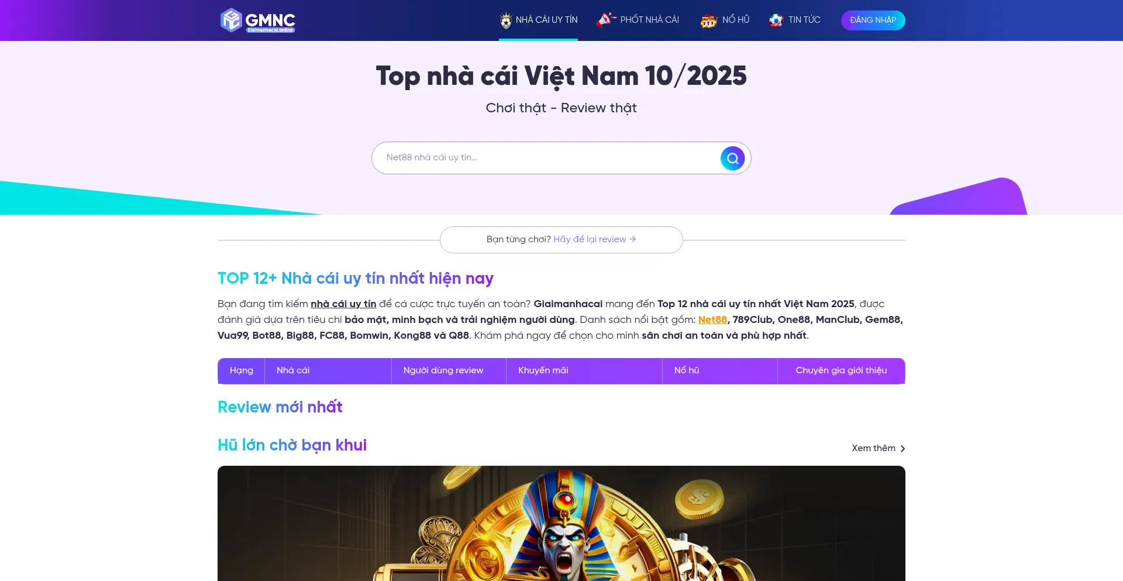This screenshot has height=581, width=1123.
Task: Click the Người dùng review column header
Action: (x=443, y=370)
